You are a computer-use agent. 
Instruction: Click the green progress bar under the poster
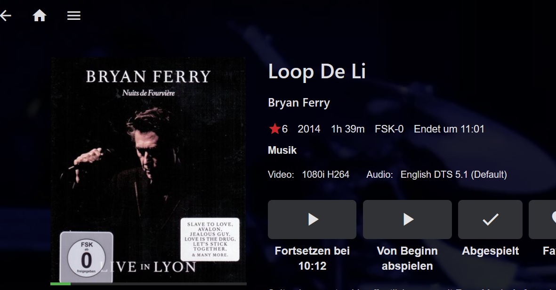(x=149, y=284)
